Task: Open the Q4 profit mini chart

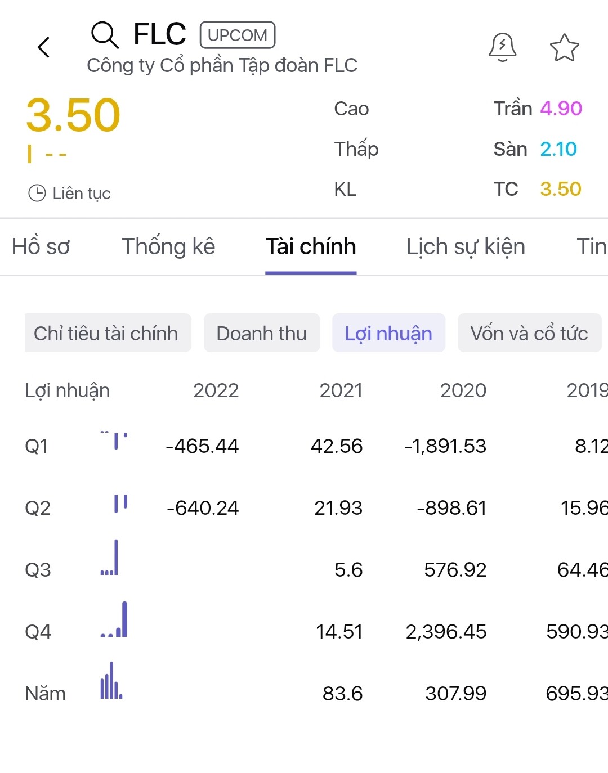Action: [x=115, y=620]
